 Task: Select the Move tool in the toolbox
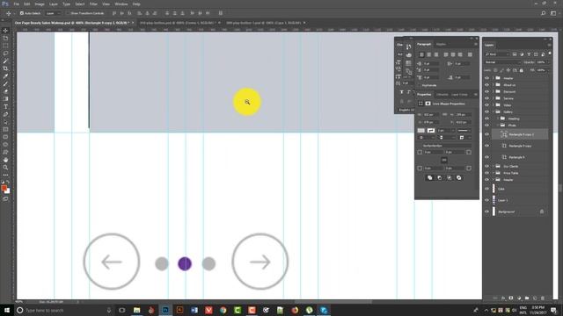5,31
